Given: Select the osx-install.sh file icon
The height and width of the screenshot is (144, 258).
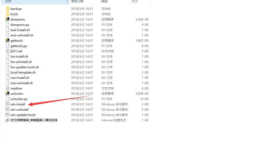Looking at the screenshot, I should 7,78.
